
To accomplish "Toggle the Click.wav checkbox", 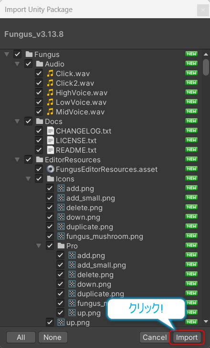I will (x=39, y=73).
